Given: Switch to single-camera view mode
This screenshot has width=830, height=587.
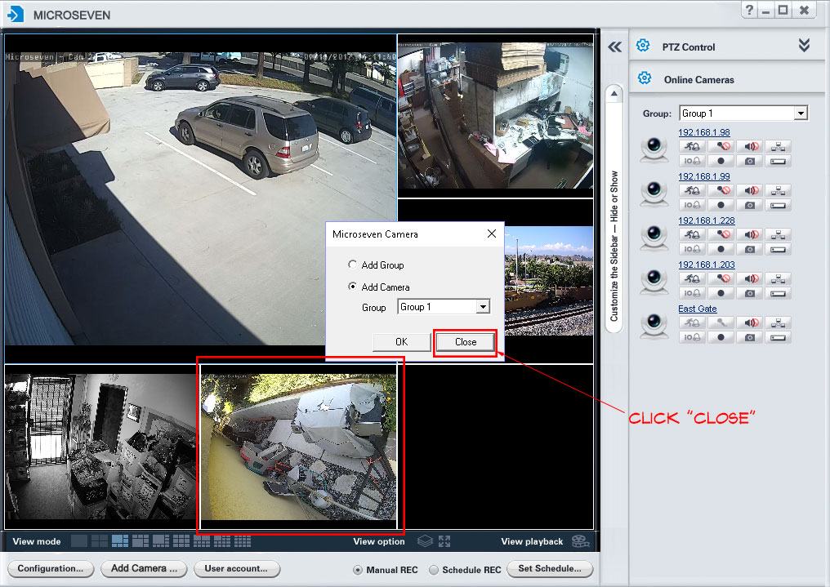Looking at the screenshot, I should [x=79, y=541].
